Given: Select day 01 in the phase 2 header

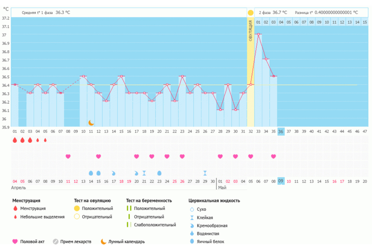Looking at the screenshot, I should 258,22.
